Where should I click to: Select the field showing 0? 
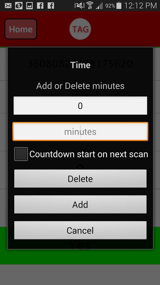tap(80, 105)
